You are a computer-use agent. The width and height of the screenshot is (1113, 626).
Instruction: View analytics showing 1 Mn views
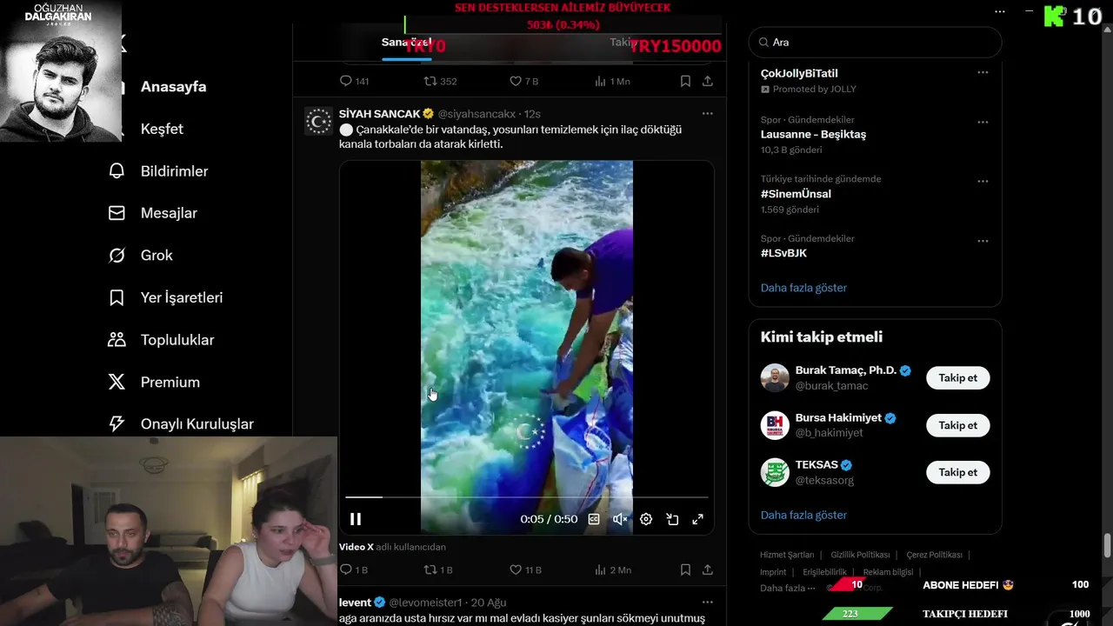tap(612, 81)
